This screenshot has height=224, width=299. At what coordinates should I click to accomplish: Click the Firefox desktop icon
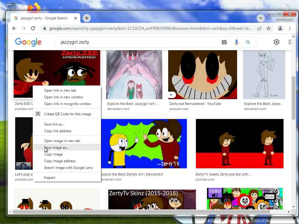click(x=34, y=7)
